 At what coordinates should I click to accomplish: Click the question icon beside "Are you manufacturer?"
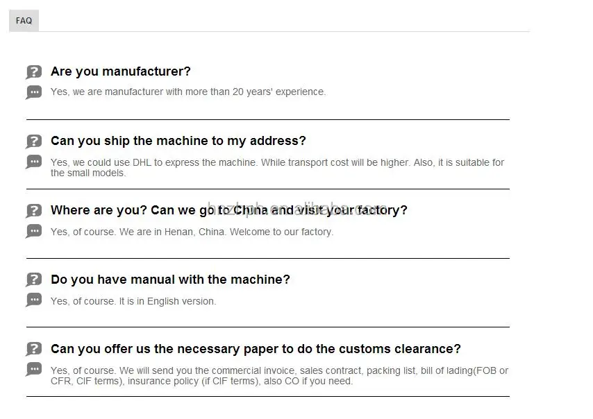pyautogui.click(x=33, y=71)
